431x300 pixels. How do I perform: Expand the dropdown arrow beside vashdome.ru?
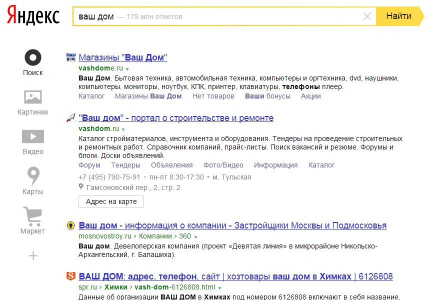127,68
